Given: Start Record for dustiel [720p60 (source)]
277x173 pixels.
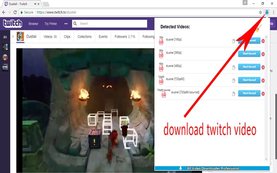Looking at the screenshot, I should point(249,93).
